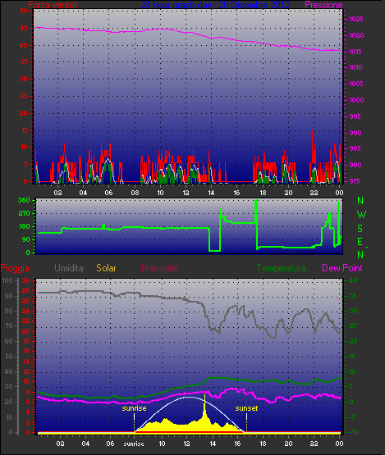385x455 pixels.
Task: Click the Temperatura legend label
Action: tap(281, 268)
